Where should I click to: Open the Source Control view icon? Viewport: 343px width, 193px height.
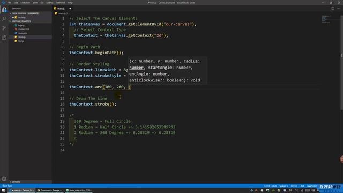[4, 28]
